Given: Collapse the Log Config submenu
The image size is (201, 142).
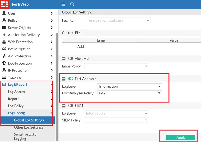Looking at the screenshot, I should tap(27, 113).
